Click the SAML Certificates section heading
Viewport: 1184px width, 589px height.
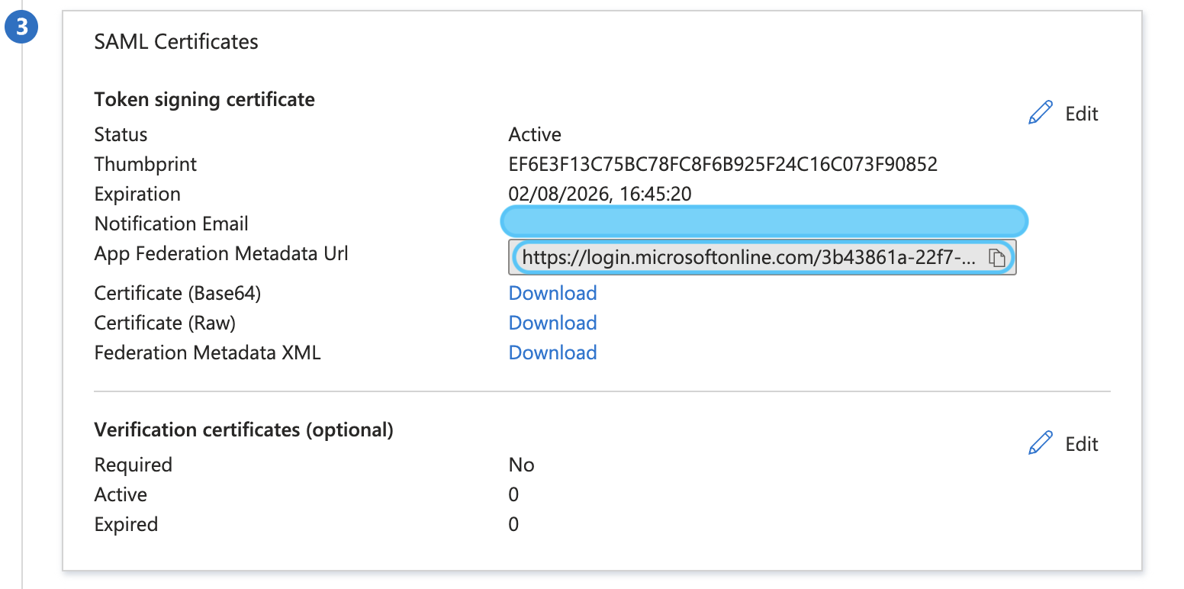tap(176, 42)
